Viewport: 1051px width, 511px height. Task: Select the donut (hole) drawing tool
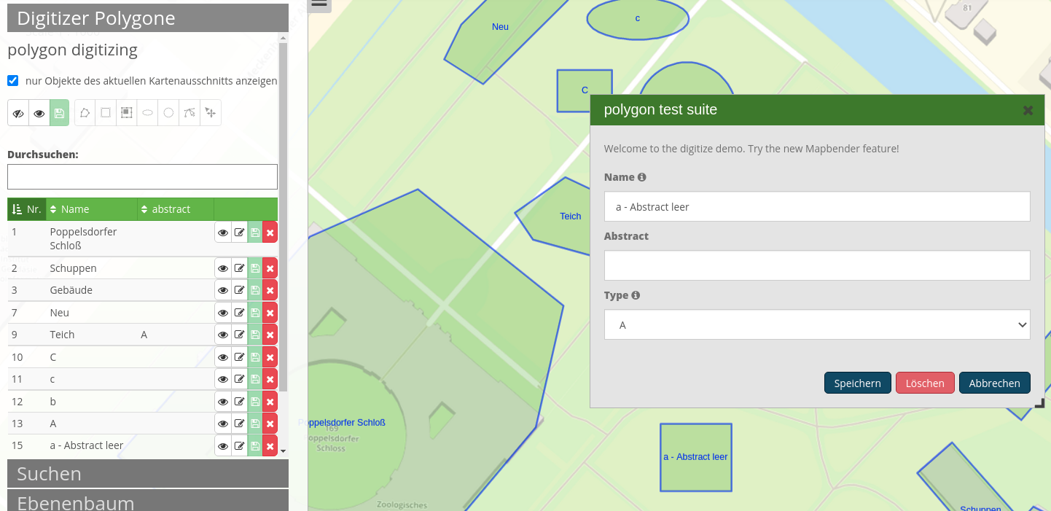tap(127, 113)
